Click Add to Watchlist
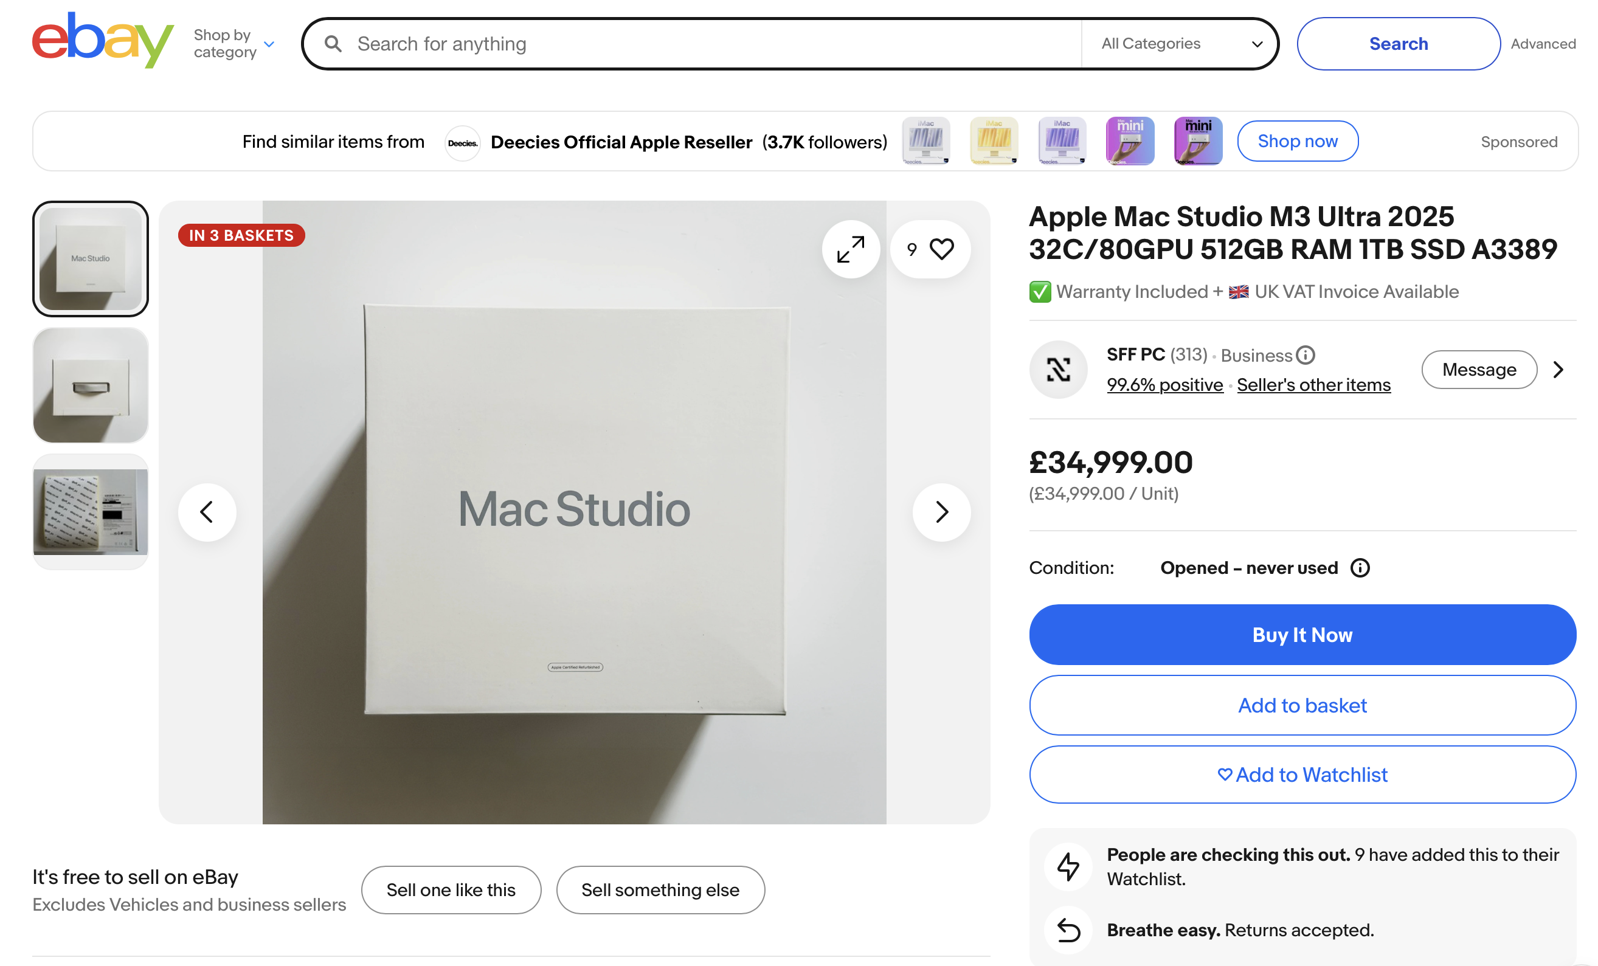This screenshot has width=1598, height=966. pos(1302,775)
